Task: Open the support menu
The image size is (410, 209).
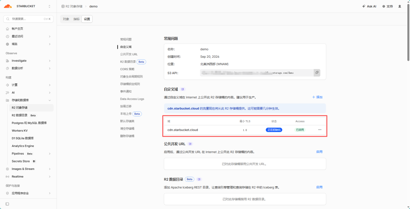Action: pyautogui.click(x=388, y=6)
